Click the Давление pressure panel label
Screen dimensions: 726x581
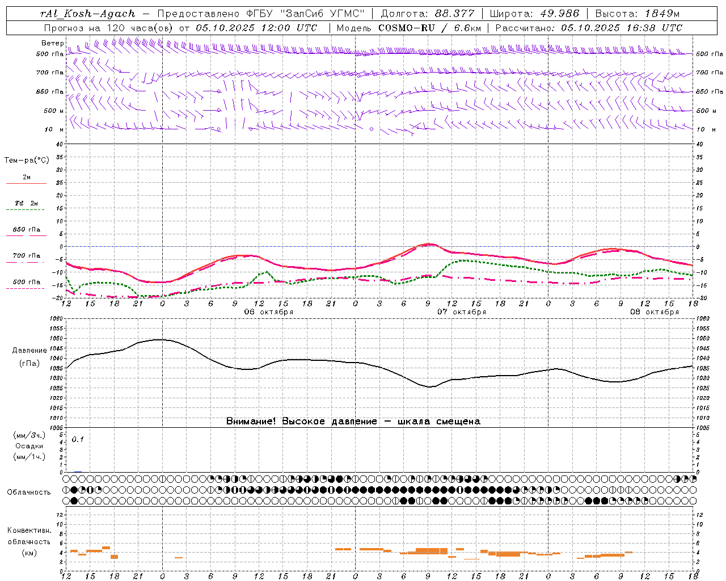click(x=29, y=351)
